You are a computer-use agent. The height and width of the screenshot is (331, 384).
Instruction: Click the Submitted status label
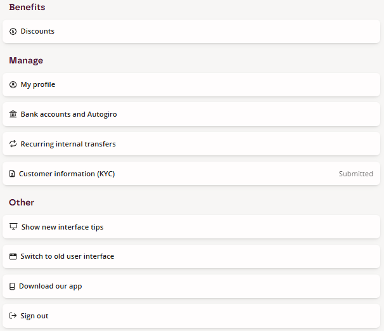(356, 174)
